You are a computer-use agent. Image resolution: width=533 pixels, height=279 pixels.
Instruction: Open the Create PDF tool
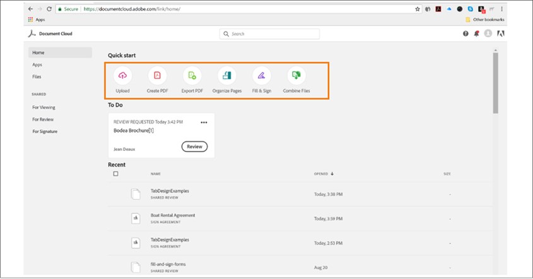pos(158,76)
